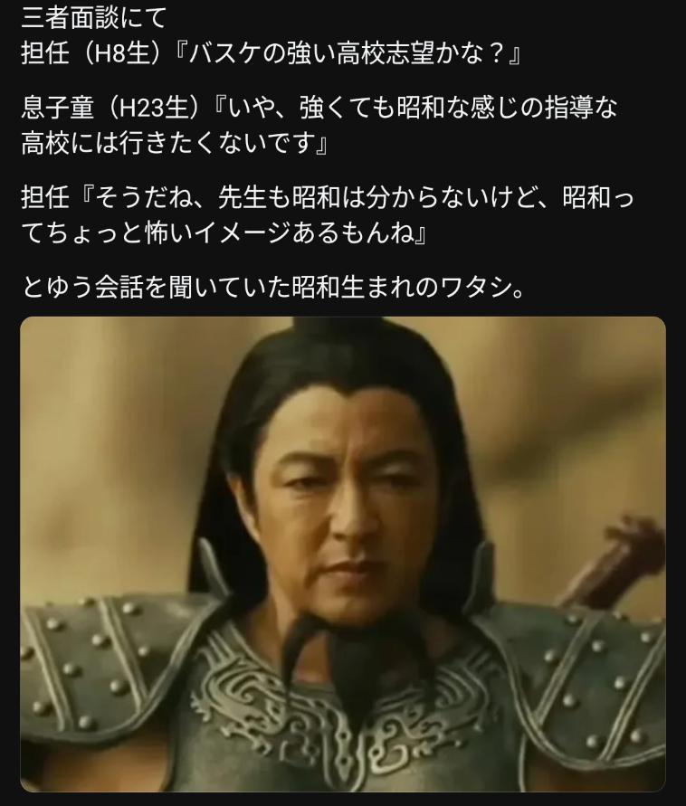
Task: Click the line beginning "息子童（H23生）"
Action: 319,108
